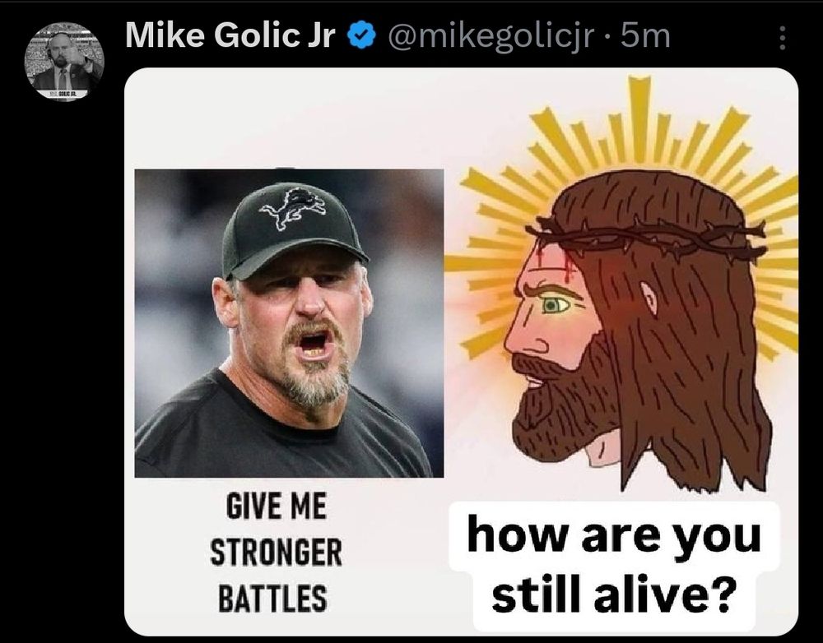Click the word "STRONGER" in caption
This screenshot has width=823, height=643.
pos(276,552)
